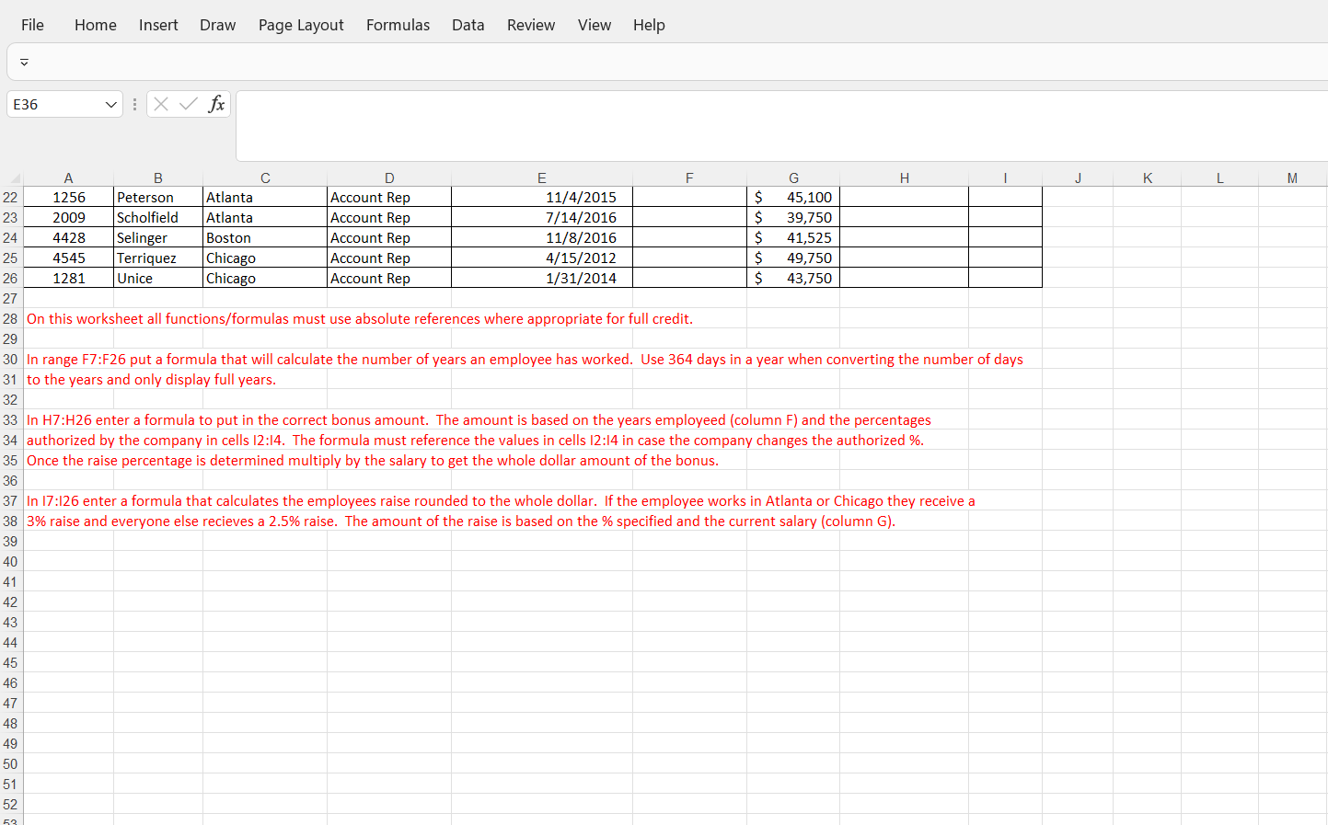This screenshot has width=1328, height=825.
Task: Click row header 25
Action: [11, 258]
